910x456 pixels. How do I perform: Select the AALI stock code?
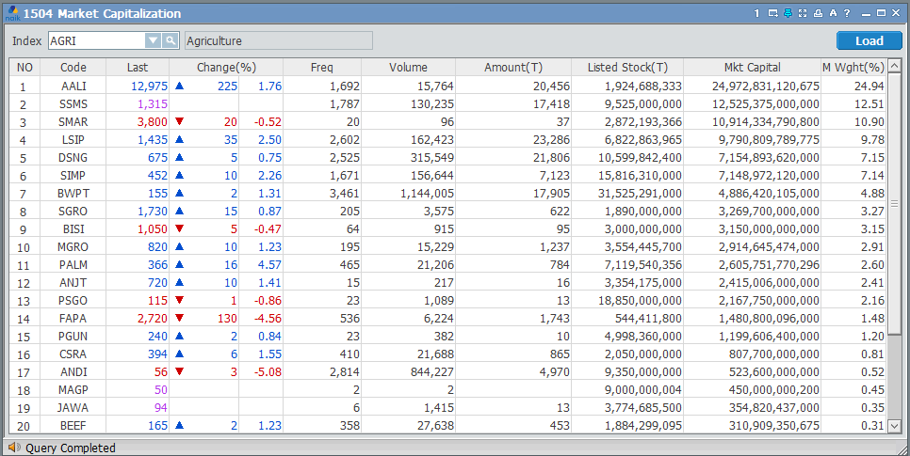73,86
